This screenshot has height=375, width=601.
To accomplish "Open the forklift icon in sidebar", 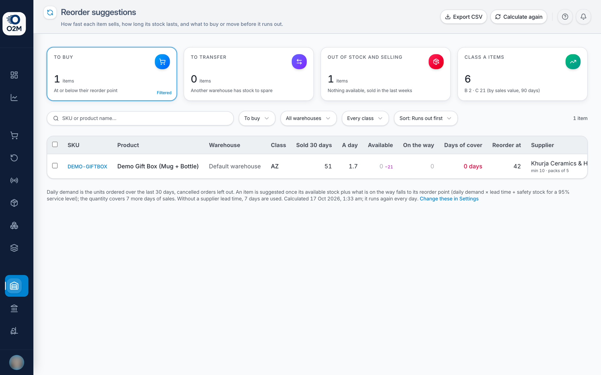I will 14,331.
